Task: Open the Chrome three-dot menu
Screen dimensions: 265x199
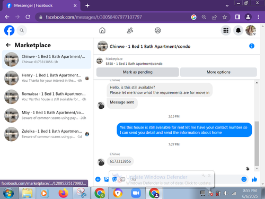Action: click(x=258, y=17)
